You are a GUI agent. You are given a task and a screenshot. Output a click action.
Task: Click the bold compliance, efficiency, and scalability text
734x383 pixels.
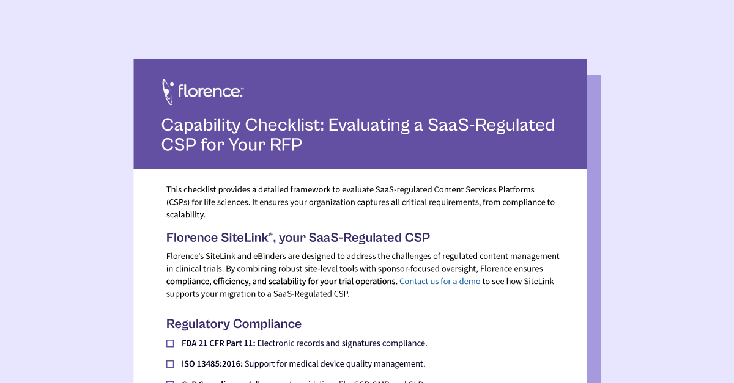[x=282, y=282]
